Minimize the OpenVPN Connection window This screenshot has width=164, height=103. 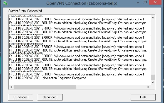click(138, 3)
